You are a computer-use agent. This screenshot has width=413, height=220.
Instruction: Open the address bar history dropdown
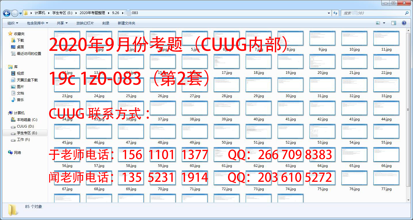(x=329, y=13)
